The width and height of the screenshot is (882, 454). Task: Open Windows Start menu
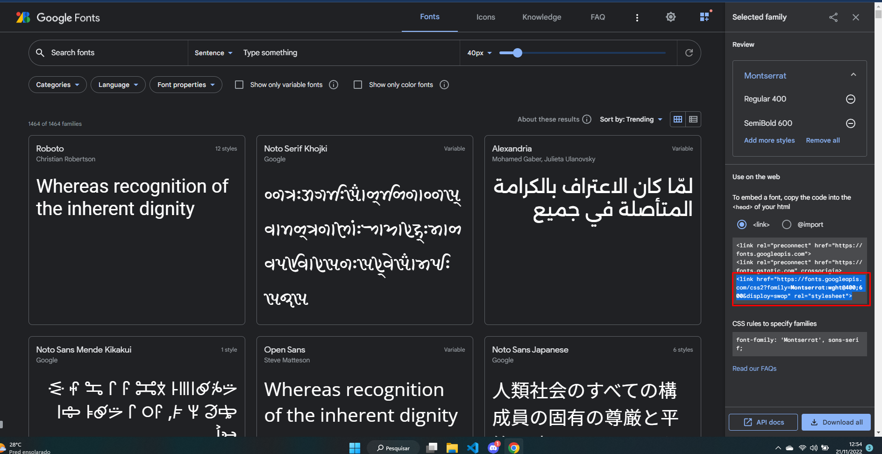[355, 448]
